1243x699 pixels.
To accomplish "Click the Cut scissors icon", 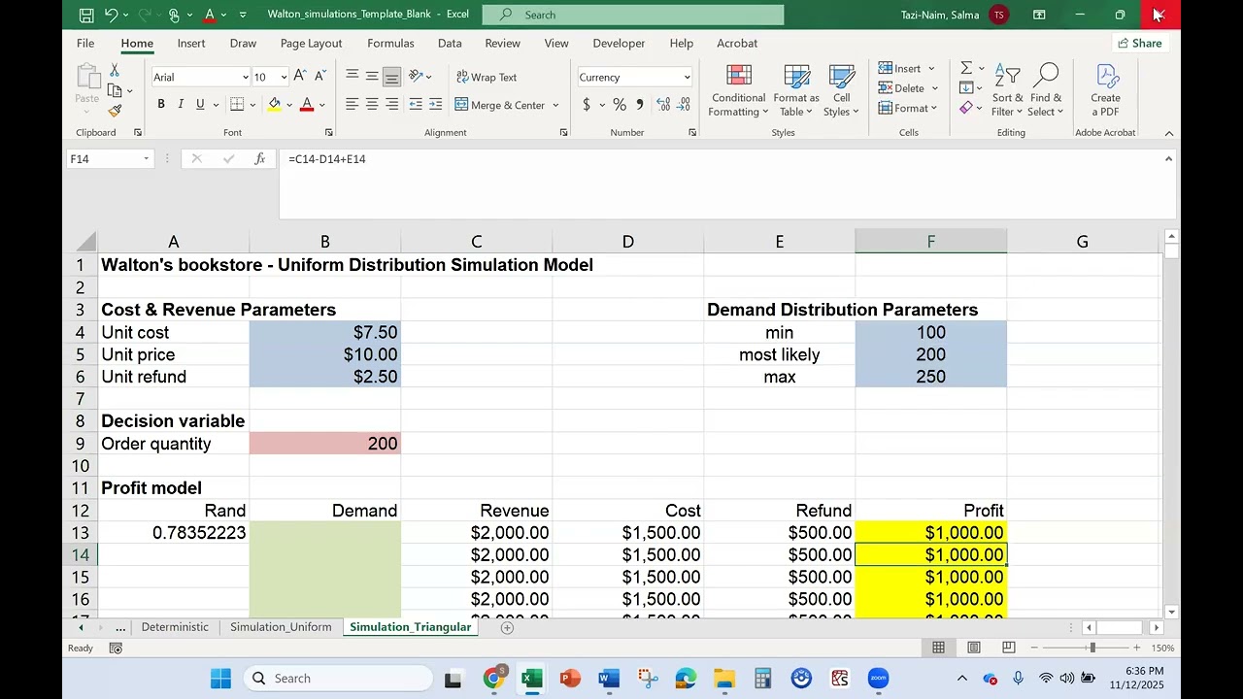I will pos(115,71).
